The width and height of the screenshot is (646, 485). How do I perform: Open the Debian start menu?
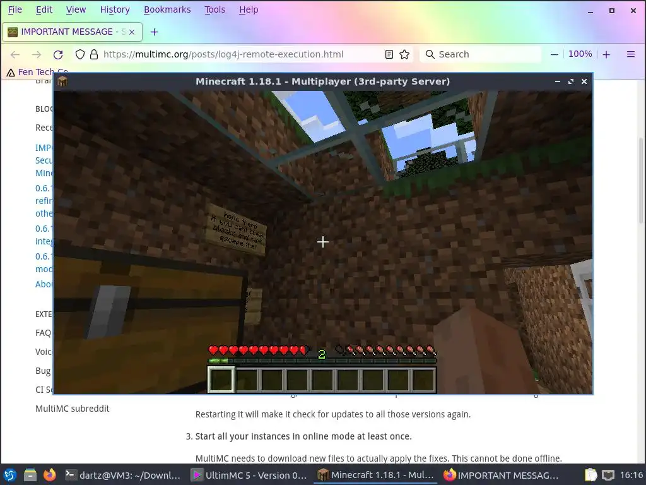click(x=10, y=475)
